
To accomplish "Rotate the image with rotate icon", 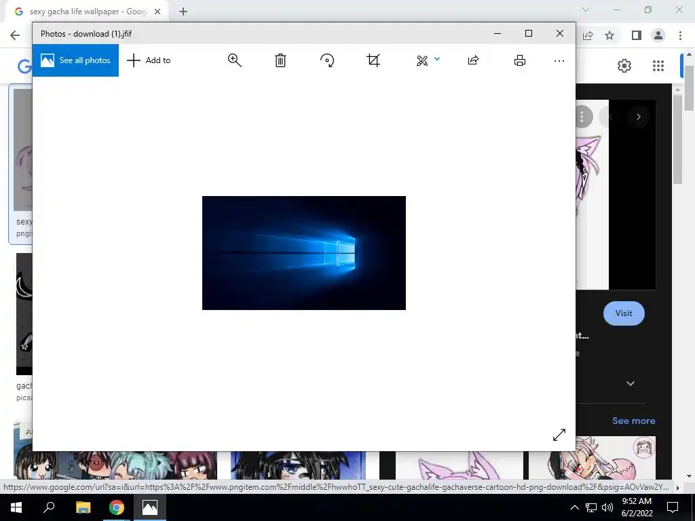I will 327,60.
